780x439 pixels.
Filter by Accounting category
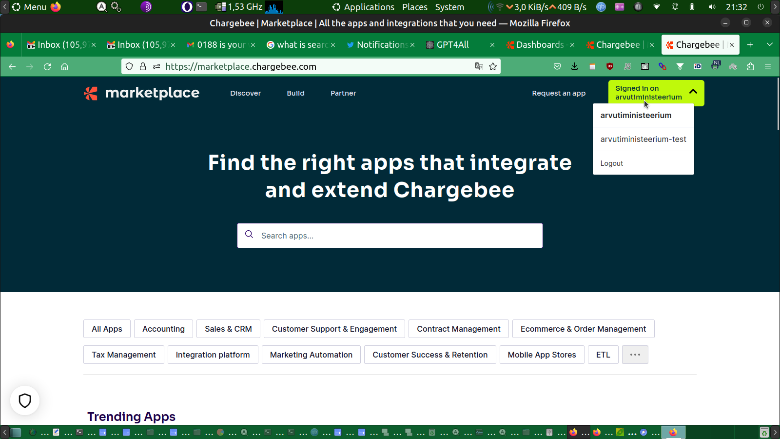(163, 329)
